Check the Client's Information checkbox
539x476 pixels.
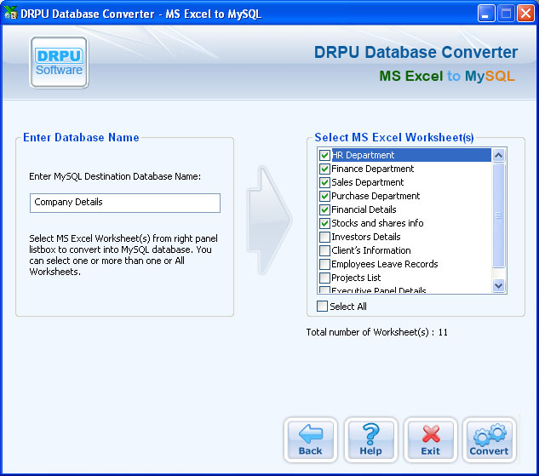click(324, 250)
